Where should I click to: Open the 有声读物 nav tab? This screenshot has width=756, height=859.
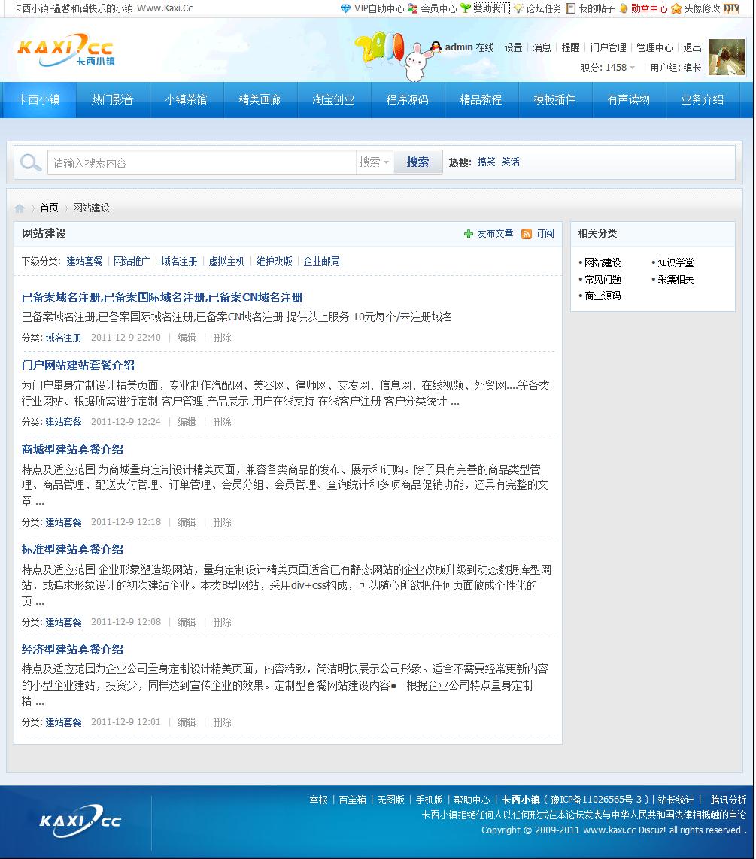point(628,100)
